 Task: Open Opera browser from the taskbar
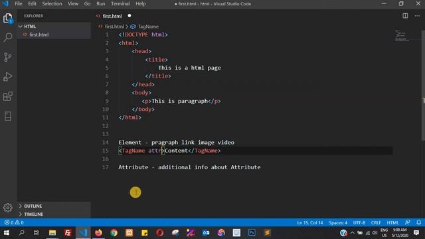click(x=159, y=233)
